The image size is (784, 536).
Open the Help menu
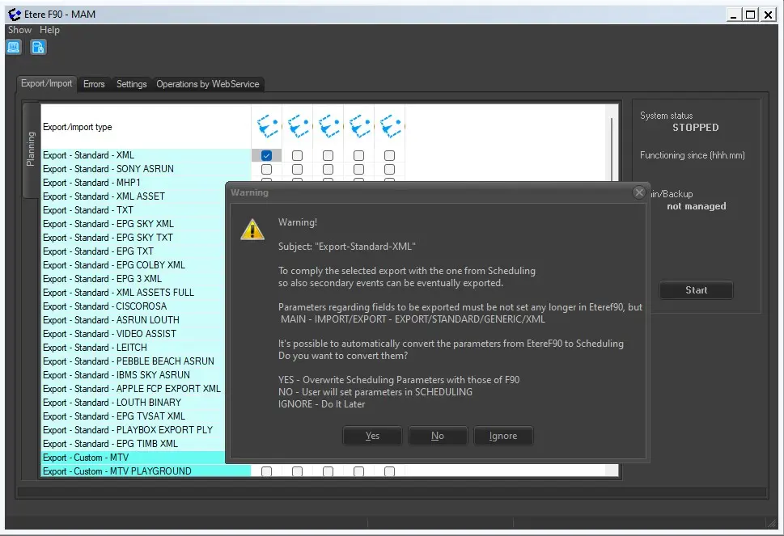coord(50,30)
